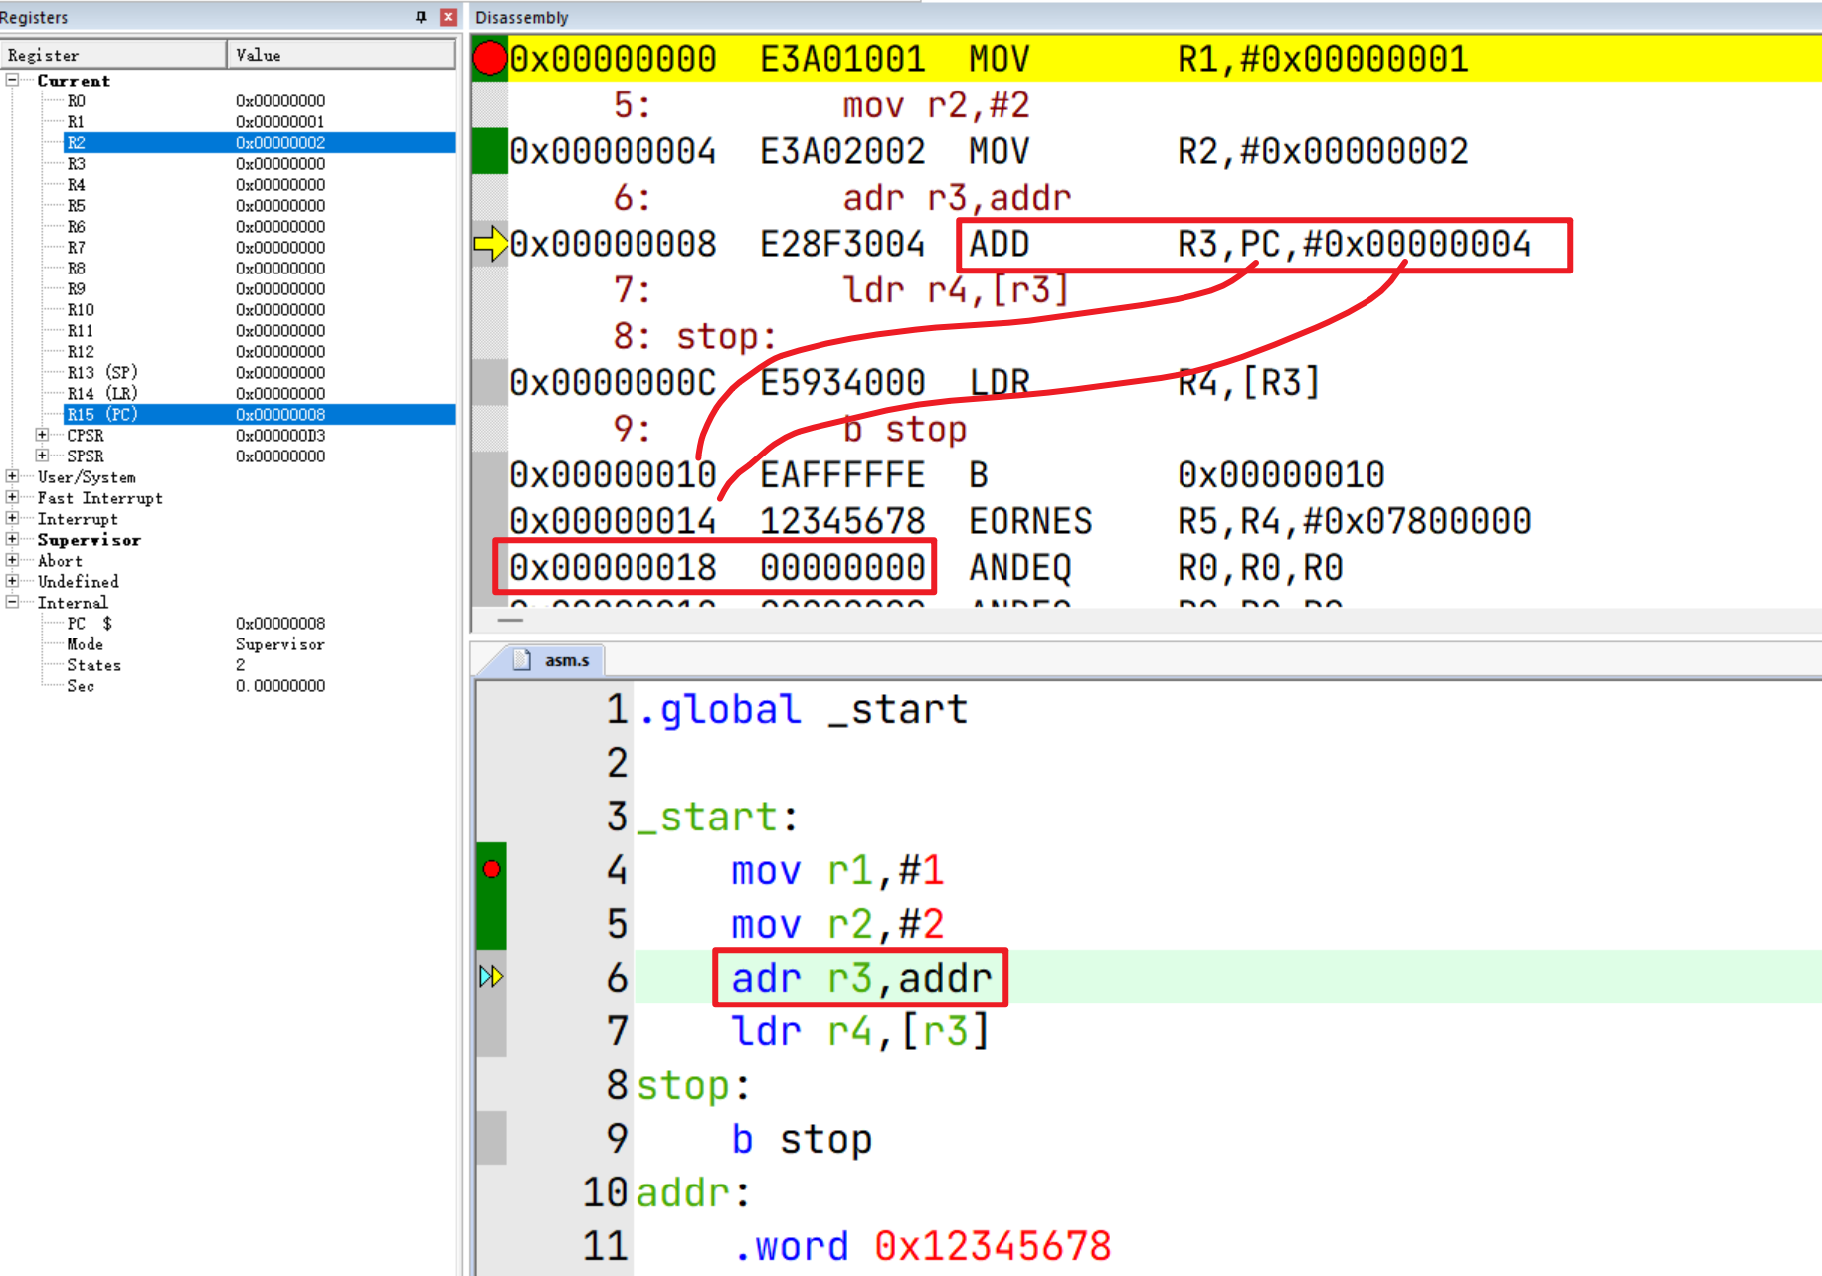The image size is (1822, 1276).
Task: Click the addr: label on line 10
Action: click(693, 1192)
